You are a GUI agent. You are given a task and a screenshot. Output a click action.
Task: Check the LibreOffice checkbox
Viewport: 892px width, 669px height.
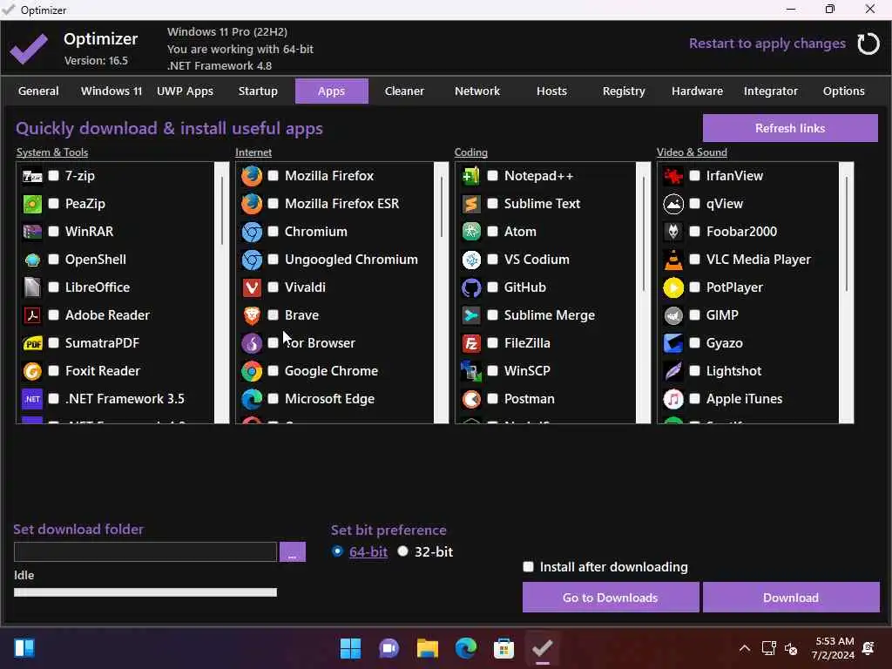pyautogui.click(x=53, y=287)
